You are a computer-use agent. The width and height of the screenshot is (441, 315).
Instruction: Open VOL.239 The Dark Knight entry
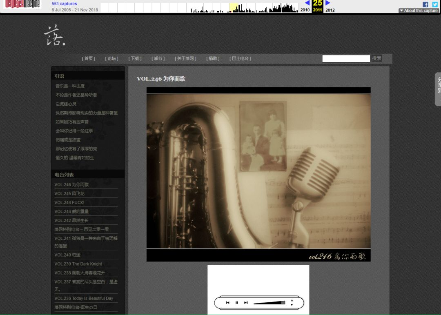tap(78, 264)
